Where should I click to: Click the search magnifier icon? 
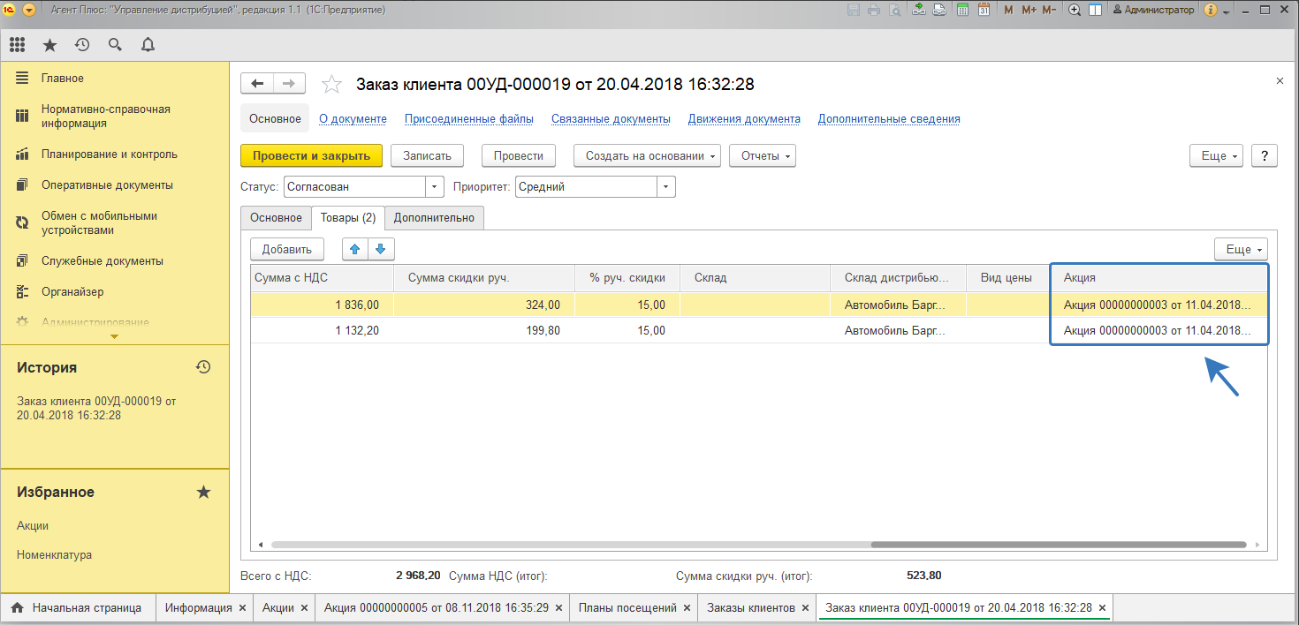(x=115, y=45)
